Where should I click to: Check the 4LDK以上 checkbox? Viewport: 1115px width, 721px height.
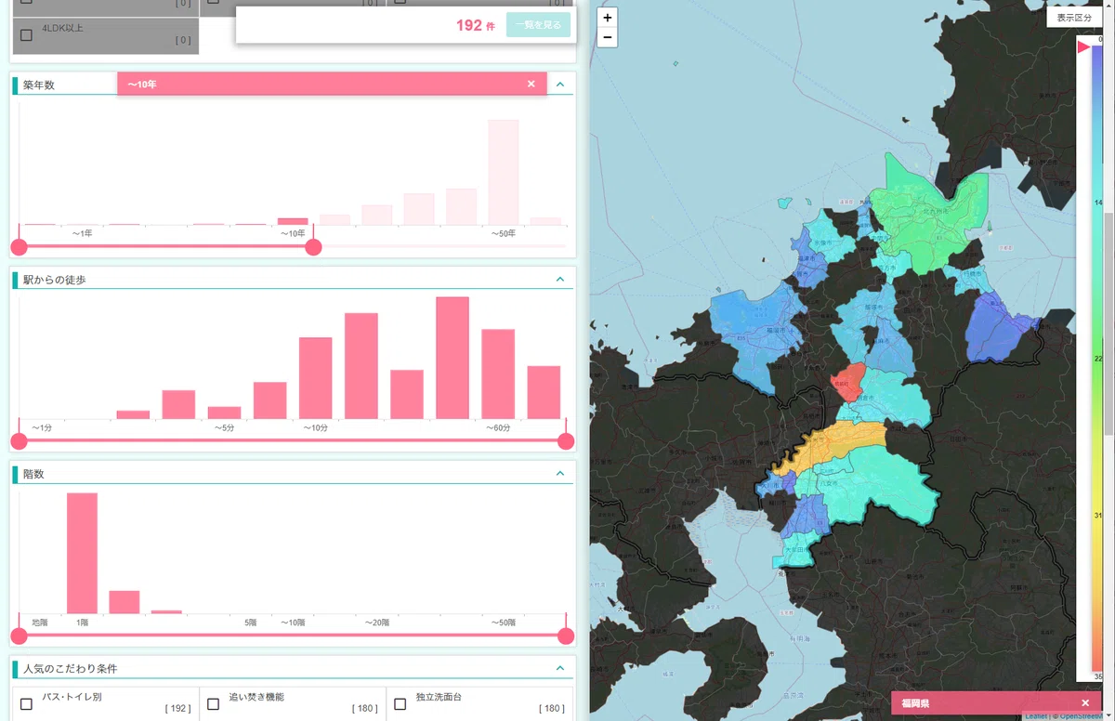(x=26, y=34)
